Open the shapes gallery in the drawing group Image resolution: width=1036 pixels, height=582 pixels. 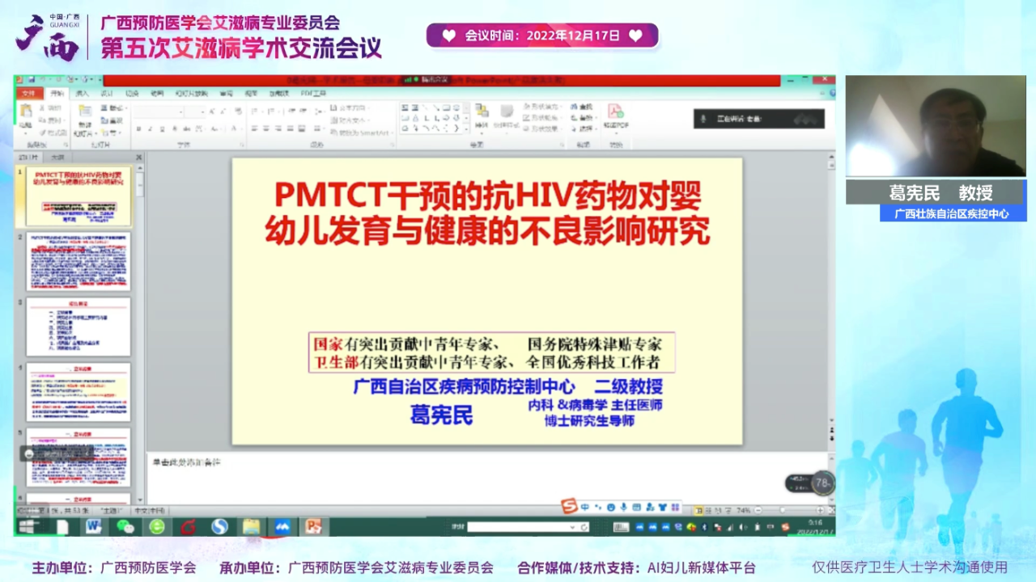[431, 118]
